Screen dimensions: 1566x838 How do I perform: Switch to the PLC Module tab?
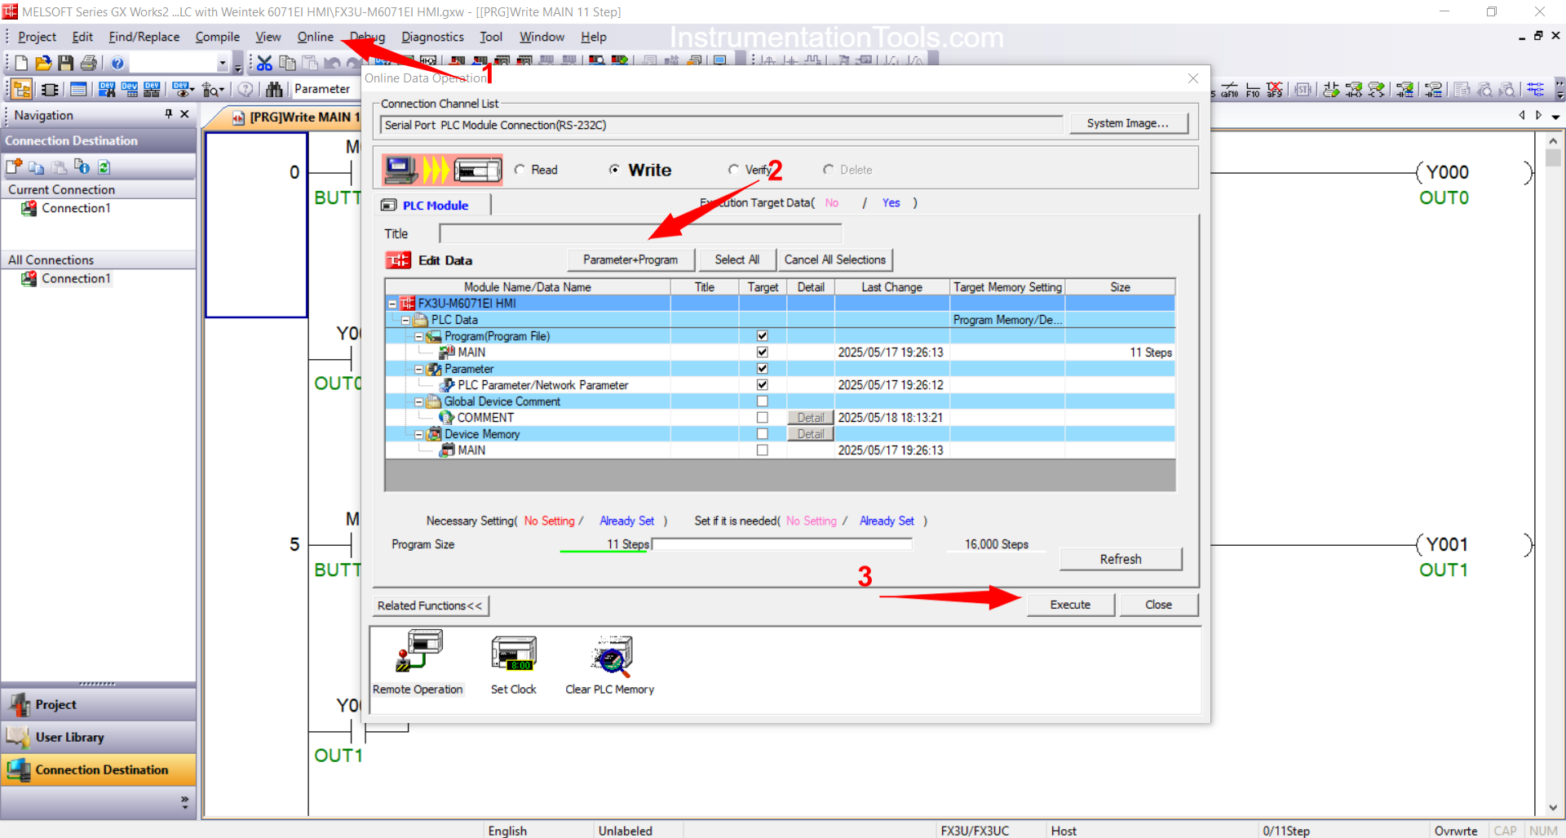pyautogui.click(x=435, y=205)
